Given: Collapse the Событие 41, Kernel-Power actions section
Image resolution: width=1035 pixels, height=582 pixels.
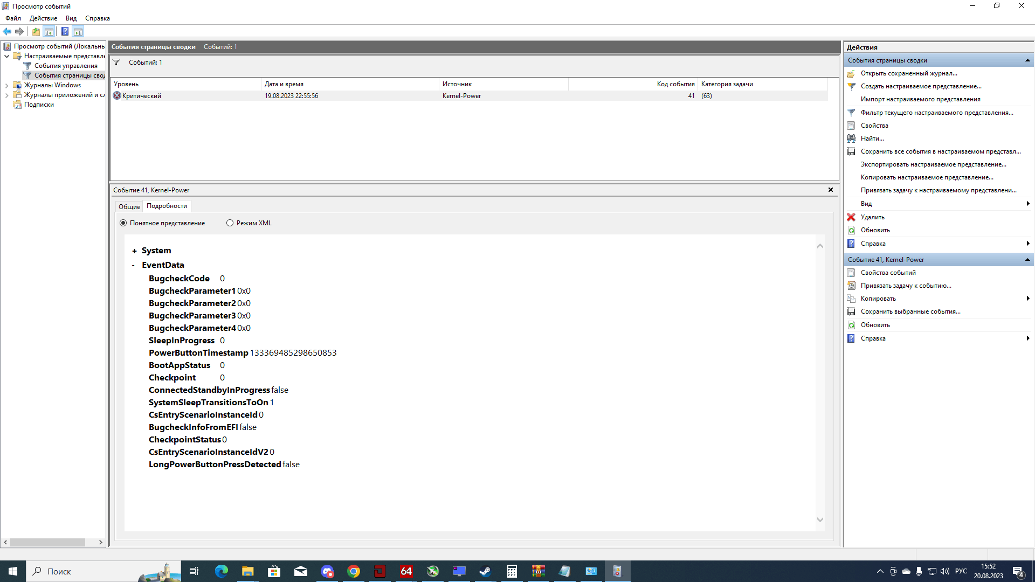Looking at the screenshot, I should 1027,260.
